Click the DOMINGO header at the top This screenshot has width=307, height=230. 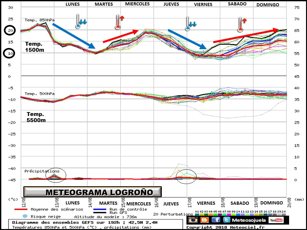point(268,5)
